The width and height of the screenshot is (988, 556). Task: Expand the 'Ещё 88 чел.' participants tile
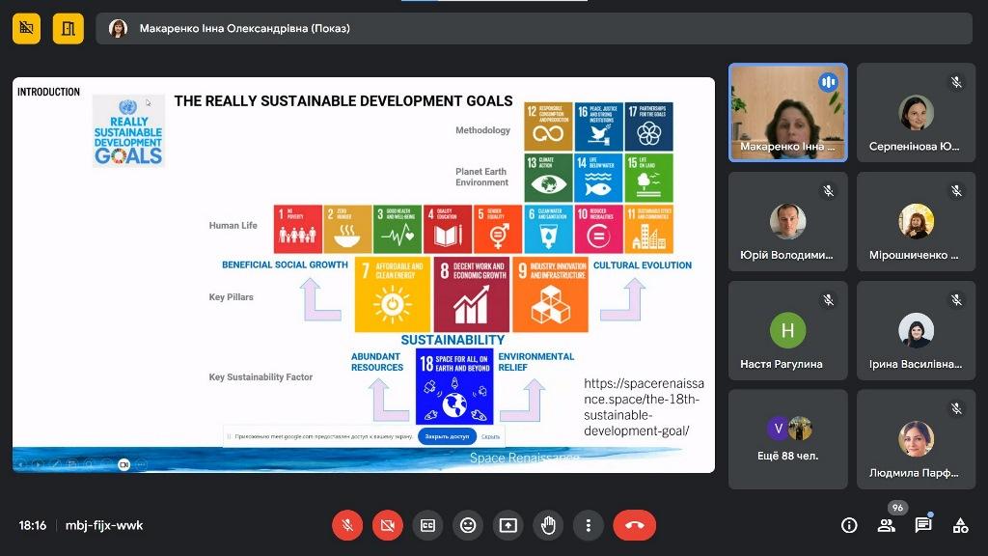788,439
